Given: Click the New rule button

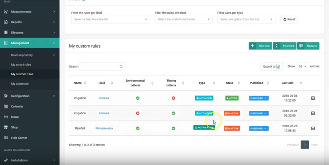Looking at the screenshot, I should [260, 46].
